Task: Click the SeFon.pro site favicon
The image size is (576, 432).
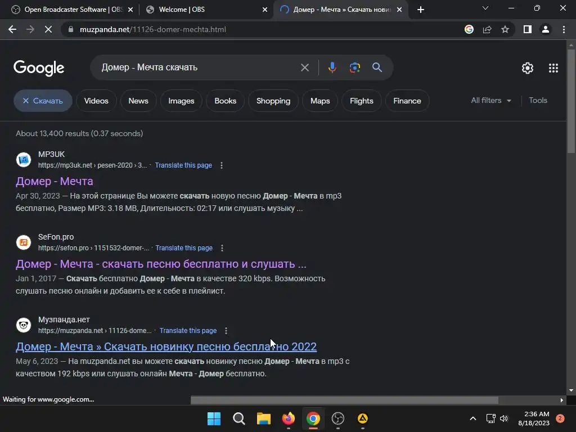Action: (24, 242)
